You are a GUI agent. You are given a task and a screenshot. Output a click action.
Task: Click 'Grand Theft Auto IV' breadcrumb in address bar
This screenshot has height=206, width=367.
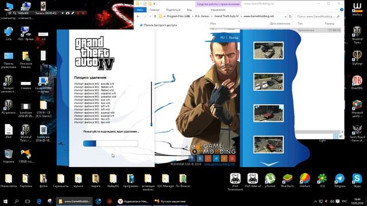click(x=227, y=17)
